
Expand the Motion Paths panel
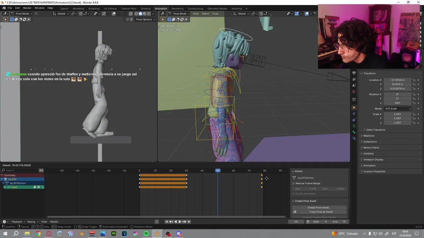point(371,148)
